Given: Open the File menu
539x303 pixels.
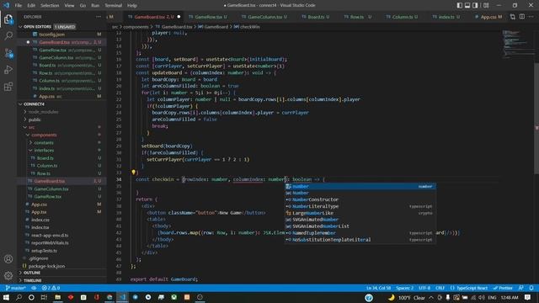Looking at the screenshot, I should click(19, 5).
